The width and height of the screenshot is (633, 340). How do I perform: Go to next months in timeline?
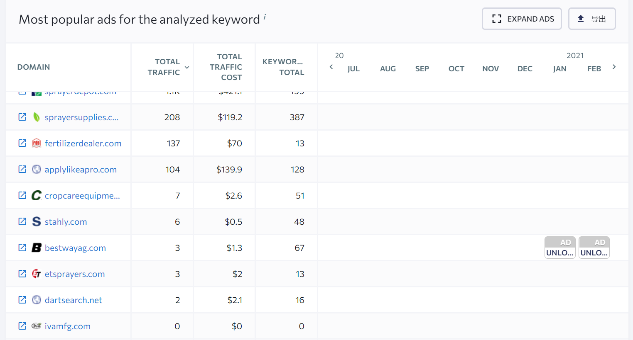coord(614,67)
